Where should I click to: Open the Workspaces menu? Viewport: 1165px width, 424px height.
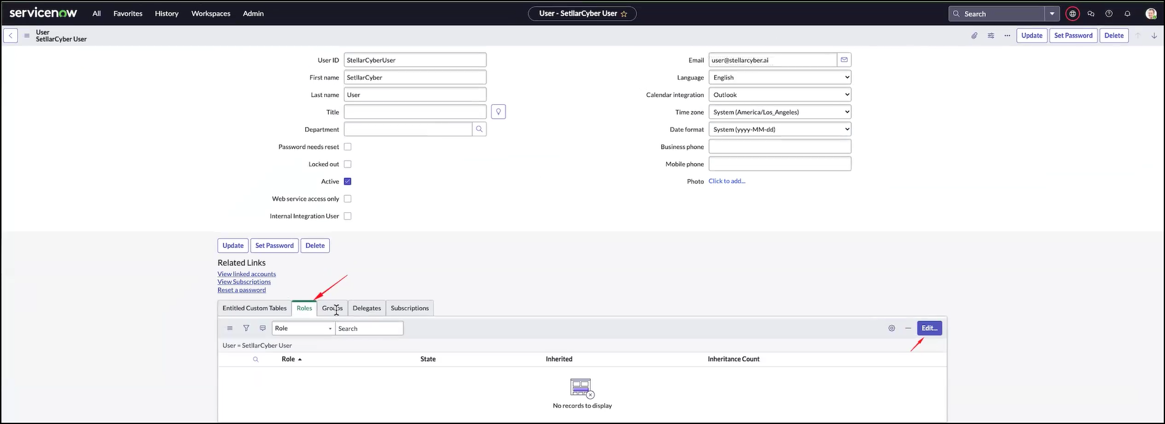(x=211, y=13)
